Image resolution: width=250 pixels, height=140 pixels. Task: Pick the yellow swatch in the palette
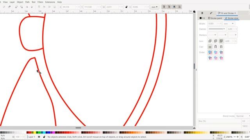pos(35,132)
